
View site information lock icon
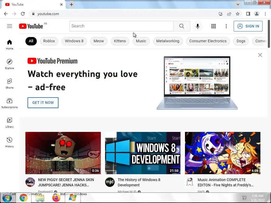click(33, 14)
